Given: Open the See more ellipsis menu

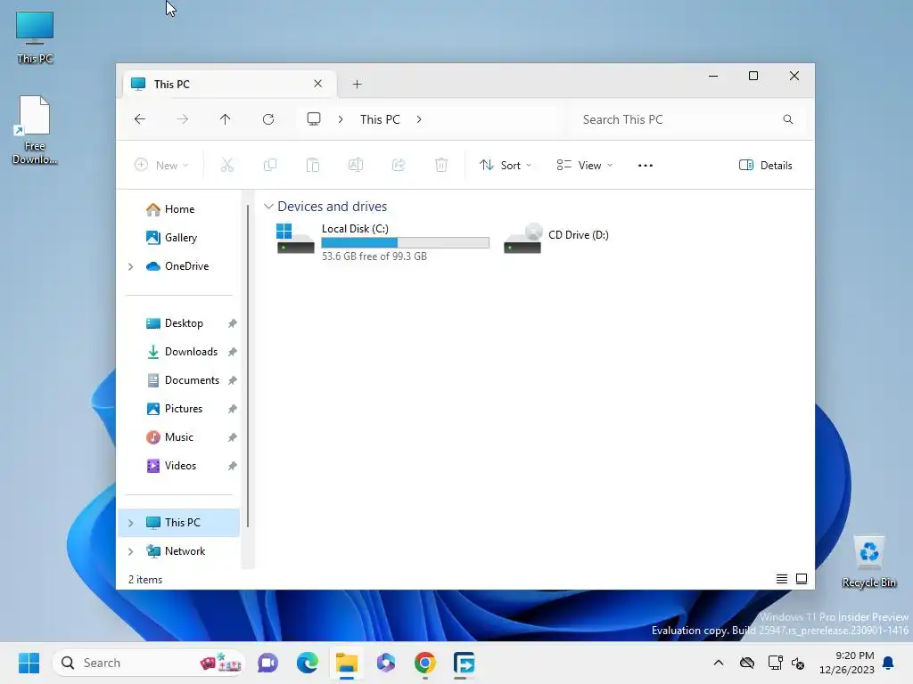Looking at the screenshot, I should point(646,165).
